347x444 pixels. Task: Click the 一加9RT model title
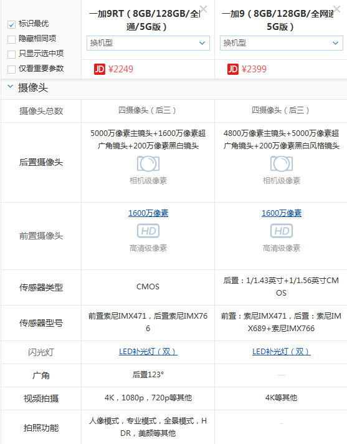point(145,20)
